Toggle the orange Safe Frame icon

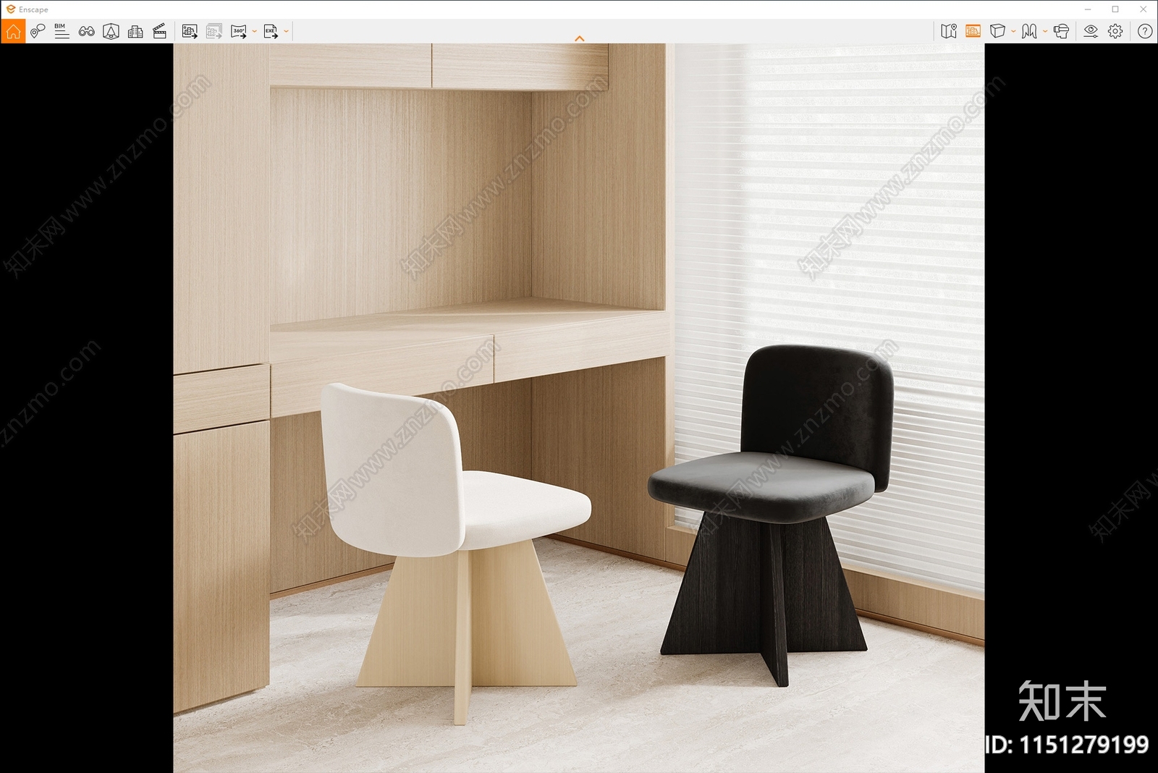(x=973, y=31)
